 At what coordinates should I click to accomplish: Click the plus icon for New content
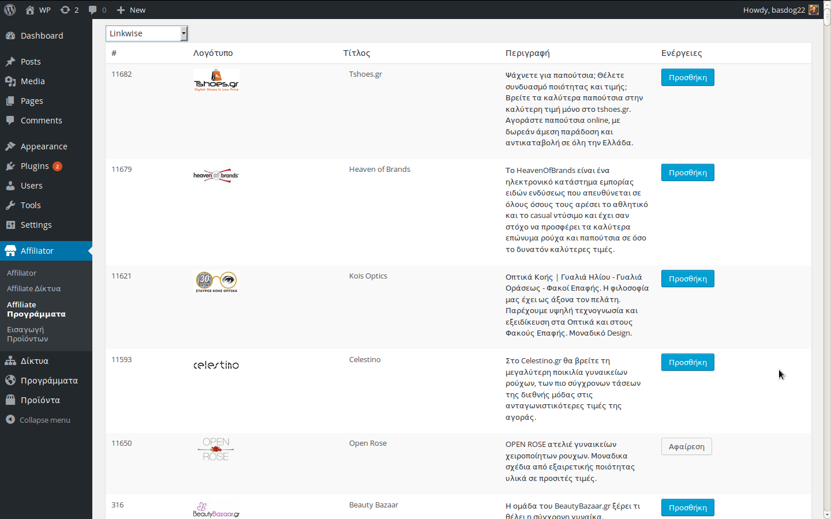click(121, 10)
